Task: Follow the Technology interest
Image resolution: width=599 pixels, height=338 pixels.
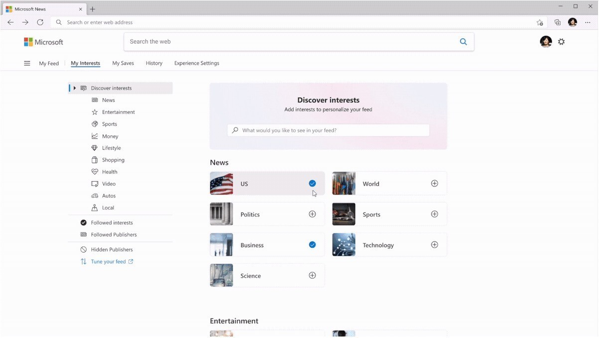Action: click(x=434, y=245)
